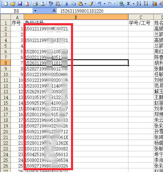Screen dimensions: 163x172
Task: Create a new blank workbook
Action: 6,4
